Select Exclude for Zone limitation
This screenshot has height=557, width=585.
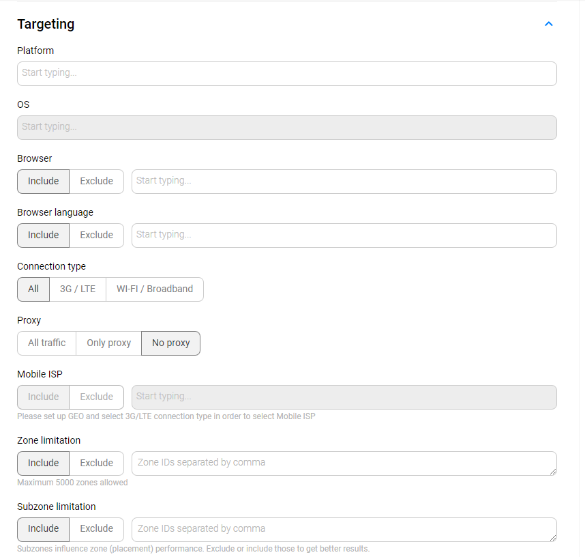point(96,463)
